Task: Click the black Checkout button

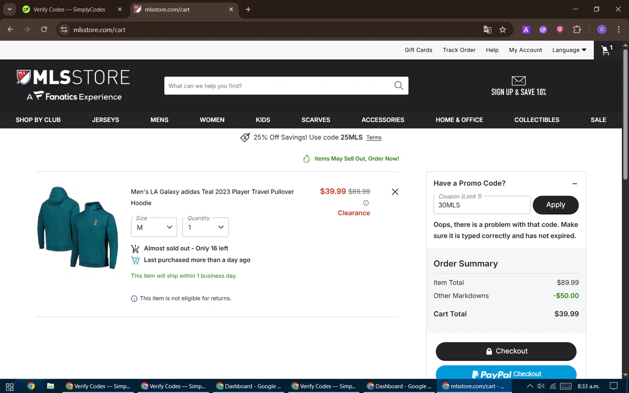Action: point(506,351)
